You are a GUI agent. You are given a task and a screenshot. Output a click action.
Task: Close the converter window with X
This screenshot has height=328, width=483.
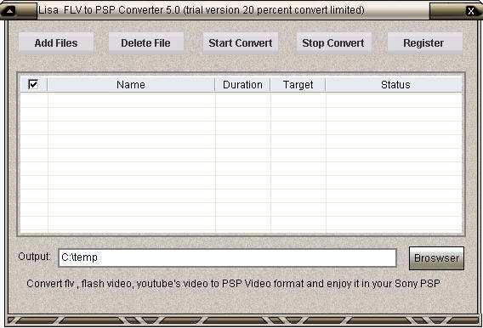471,11
